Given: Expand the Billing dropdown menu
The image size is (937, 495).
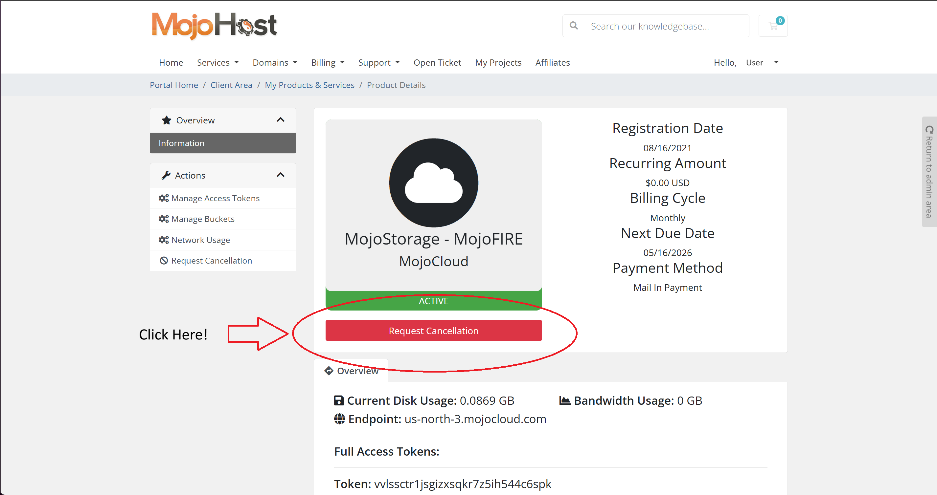Looking at the screenshot, I should (x=327, y=62).
